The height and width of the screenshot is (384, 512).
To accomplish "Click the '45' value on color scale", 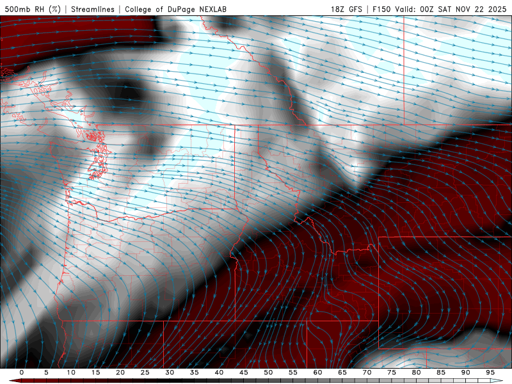I will (244, 372).
